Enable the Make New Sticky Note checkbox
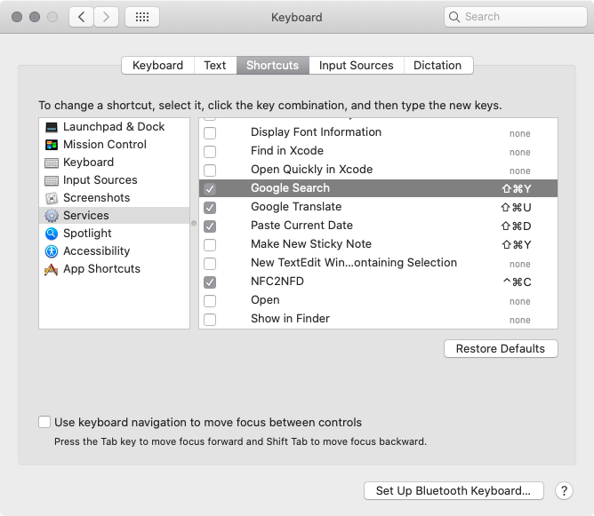The image size is (594, 516). pyautogui.click(x=210, y=244)
